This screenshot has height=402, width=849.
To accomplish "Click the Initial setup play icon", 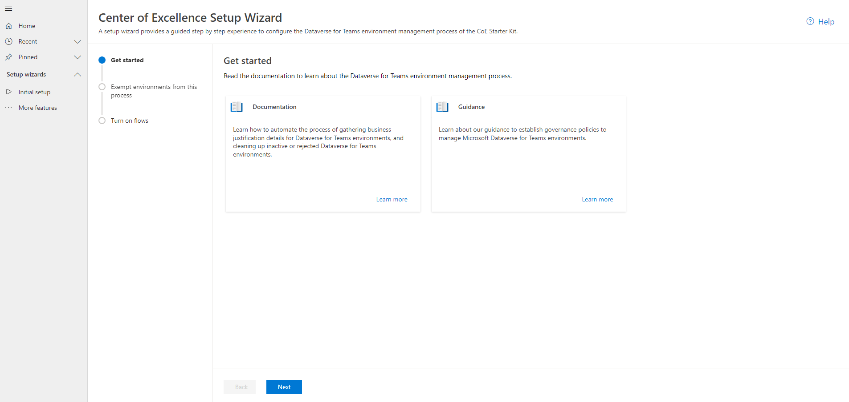I will 9,92.
